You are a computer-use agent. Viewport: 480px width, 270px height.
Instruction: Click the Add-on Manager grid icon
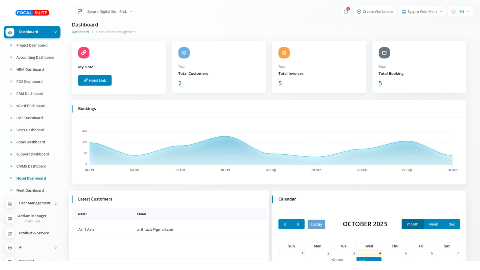(x=10, y=218)
